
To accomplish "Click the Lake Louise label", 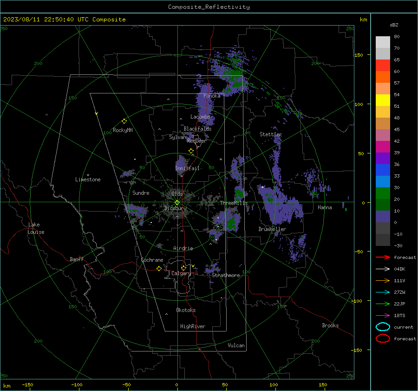I will point(36,228).
